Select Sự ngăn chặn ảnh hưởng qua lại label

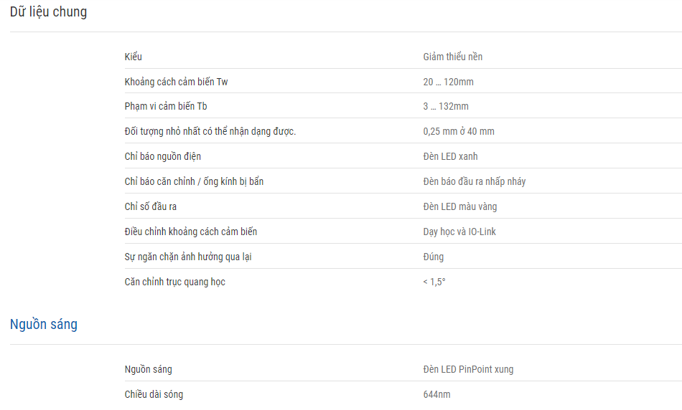188,257
